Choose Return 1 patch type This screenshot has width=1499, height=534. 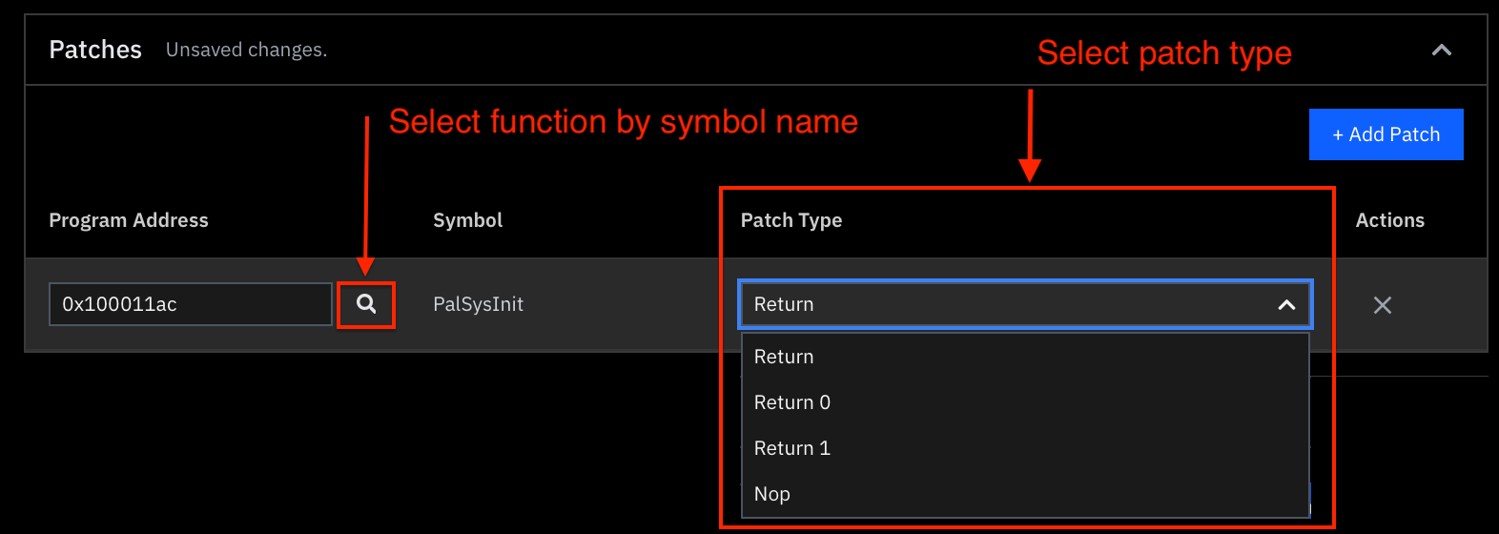[792, 448]
